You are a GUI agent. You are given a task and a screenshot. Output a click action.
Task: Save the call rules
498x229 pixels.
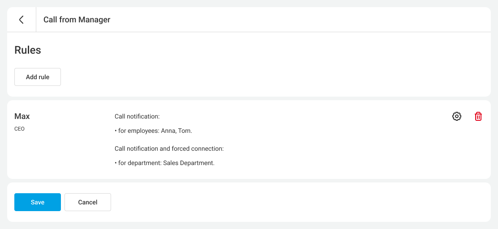pyautogui.click(x=38, y=202)
